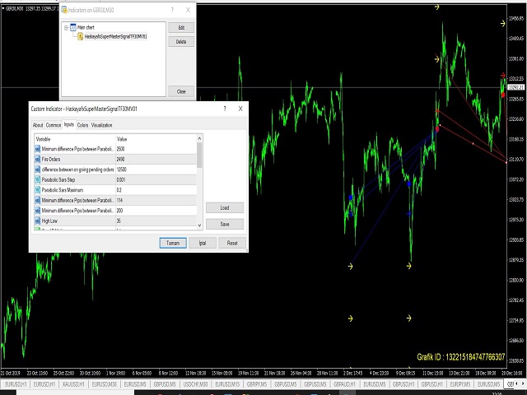Click the High Low value 35
The image size is (527, 395).
156,221
